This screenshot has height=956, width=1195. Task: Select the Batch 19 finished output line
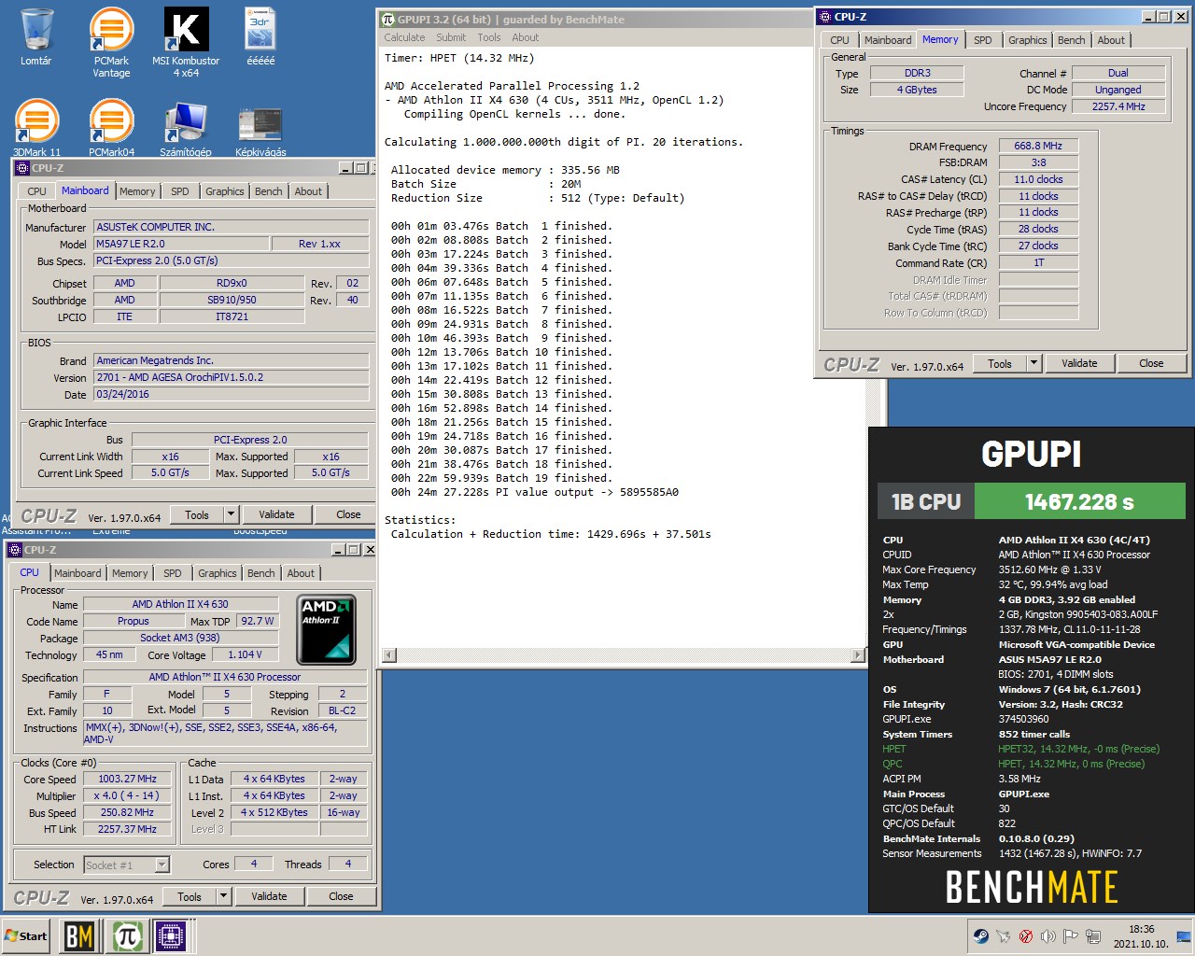pyautogui.click(x=501, y=478)
